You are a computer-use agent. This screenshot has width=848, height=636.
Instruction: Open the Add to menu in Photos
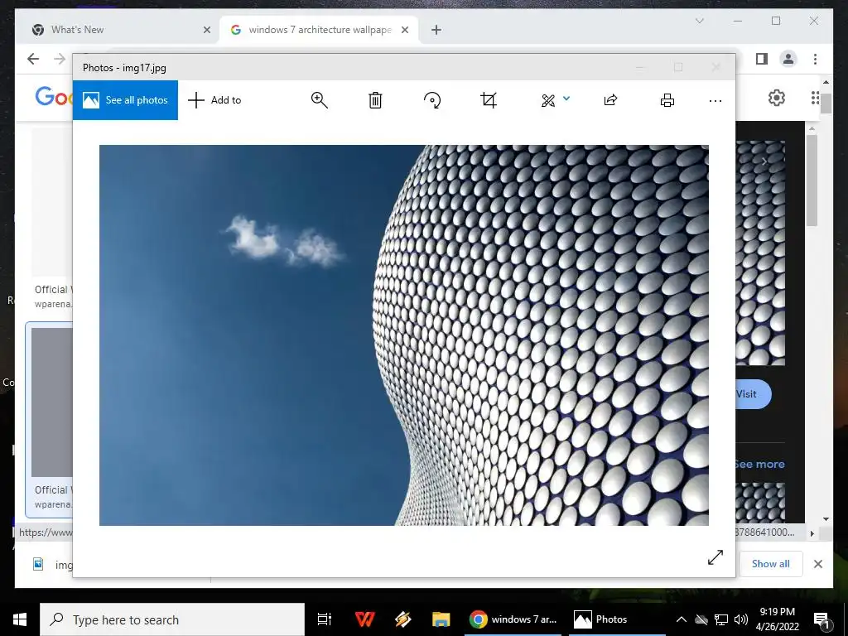pyautogui.click(x=214, y=100)
